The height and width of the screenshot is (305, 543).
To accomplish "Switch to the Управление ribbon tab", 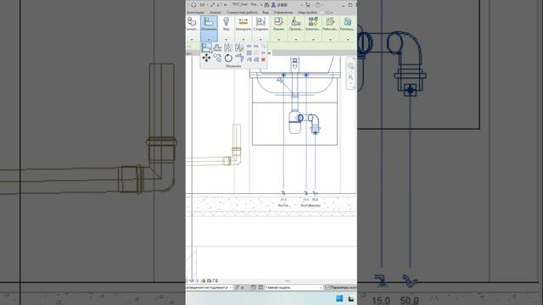I will [283, 13].
